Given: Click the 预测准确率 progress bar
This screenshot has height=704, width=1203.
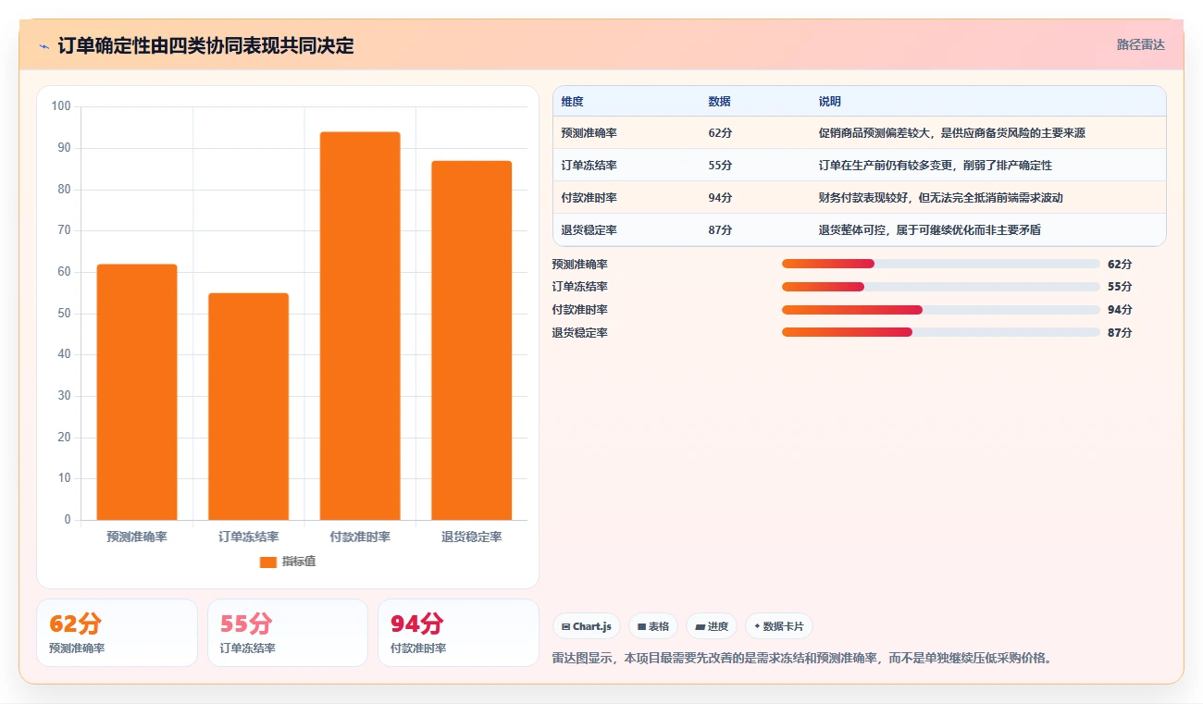Looking at the screenshot, I should click(x=940, y=264).
